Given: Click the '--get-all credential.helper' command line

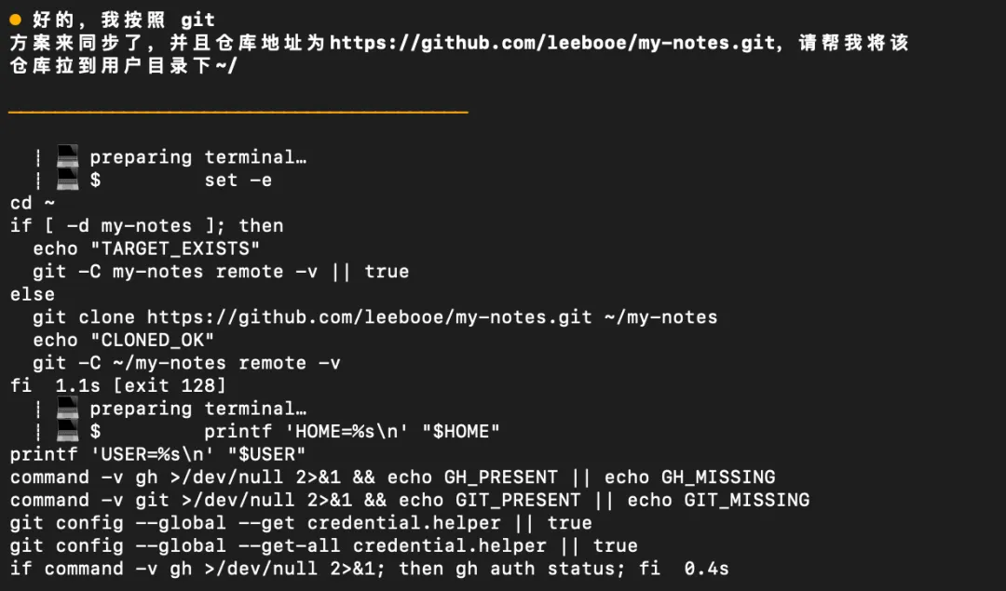Looking at the screenshot, I should 323,545.
